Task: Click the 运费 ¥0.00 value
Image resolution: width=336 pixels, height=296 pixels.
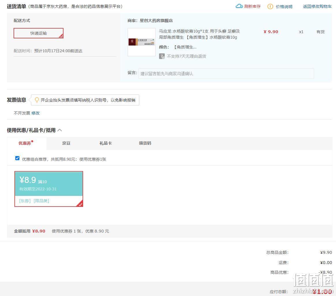Action: click(x=326, y=263)
